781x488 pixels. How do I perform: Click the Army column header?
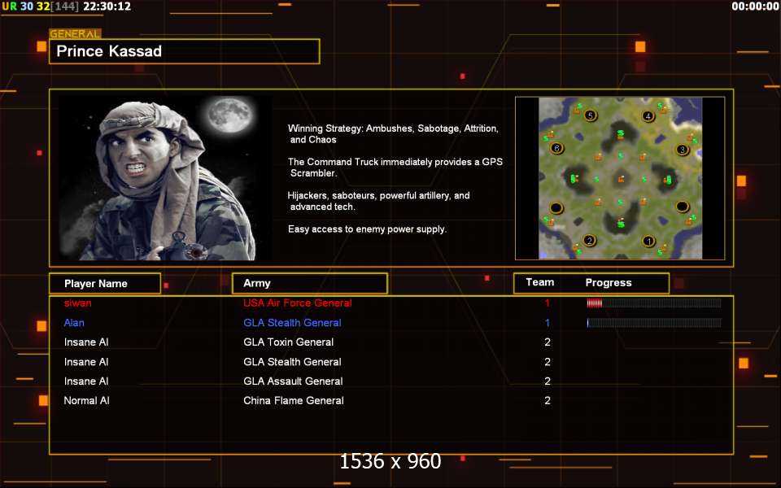(x=310, y=283)
